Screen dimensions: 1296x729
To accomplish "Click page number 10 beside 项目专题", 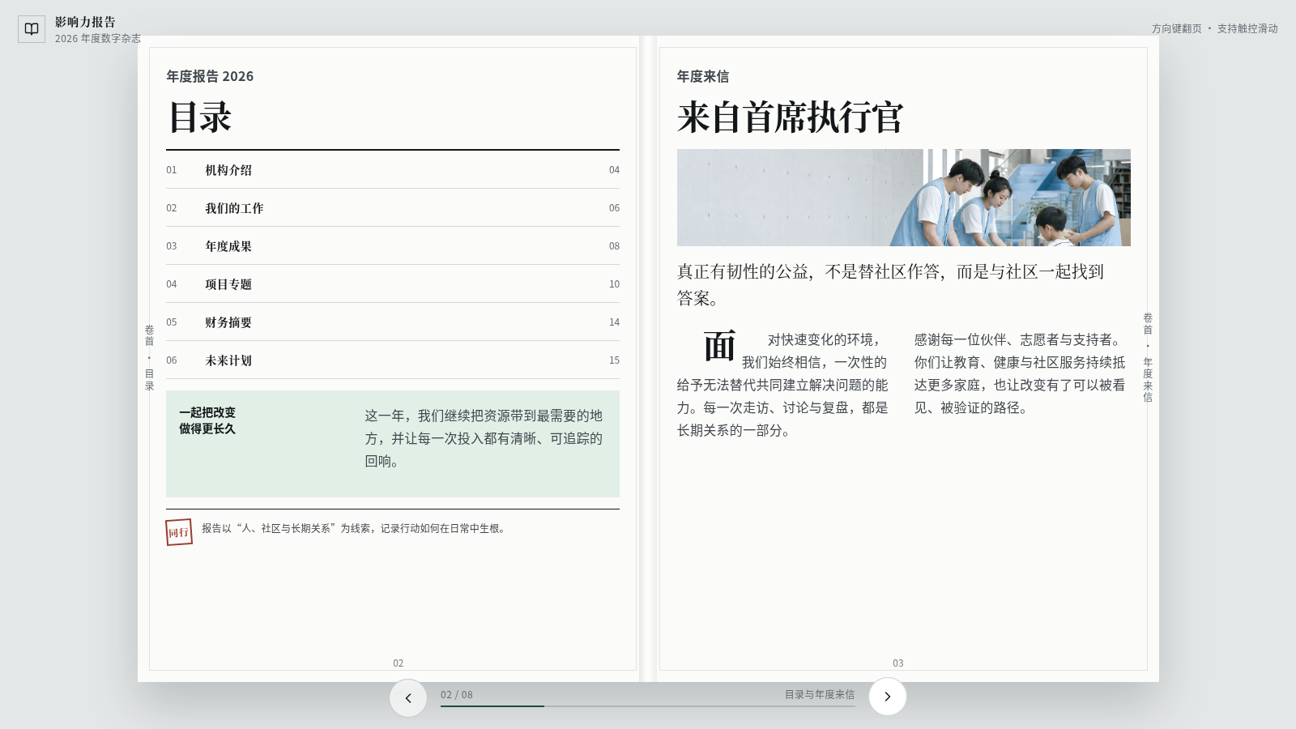I will 614,284.
